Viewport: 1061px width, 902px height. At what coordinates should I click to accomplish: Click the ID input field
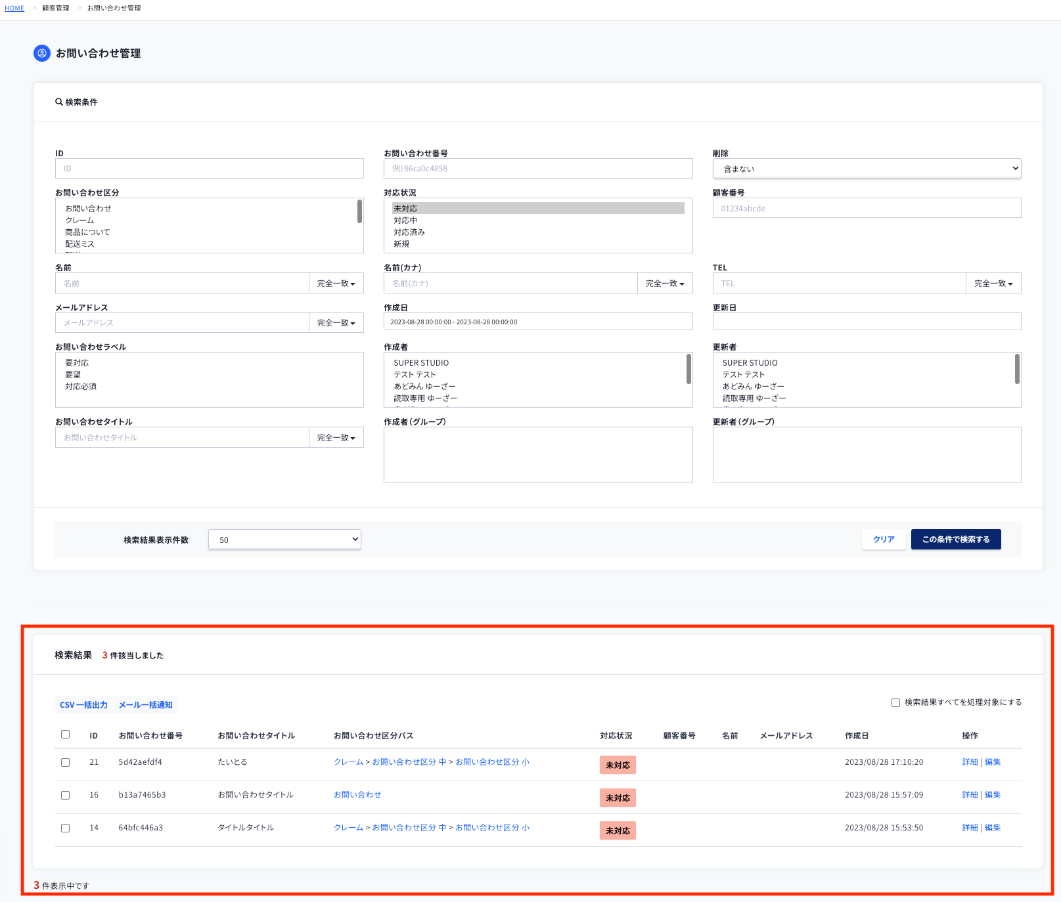(x=210, y=168)
